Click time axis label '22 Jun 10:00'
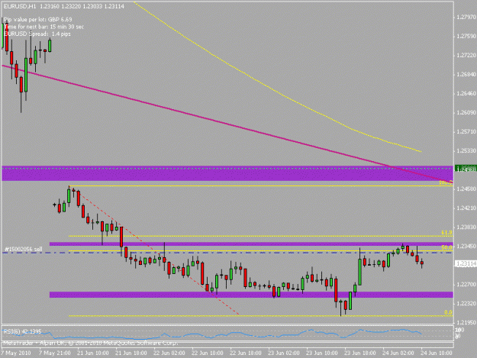The width and height of the screenshot is (477, 358). click(x=207, y=353)
